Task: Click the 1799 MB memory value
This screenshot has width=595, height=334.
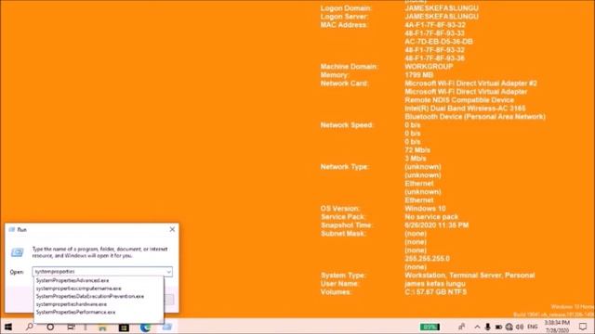Action: pyautogui.click(x=419, y=75)
